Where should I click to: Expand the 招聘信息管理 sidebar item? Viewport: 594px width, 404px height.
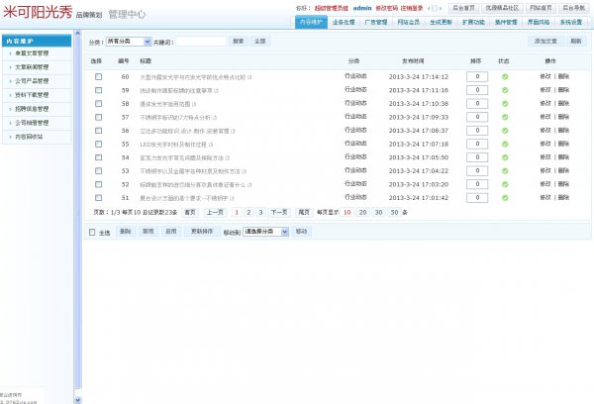coord(32,109)
